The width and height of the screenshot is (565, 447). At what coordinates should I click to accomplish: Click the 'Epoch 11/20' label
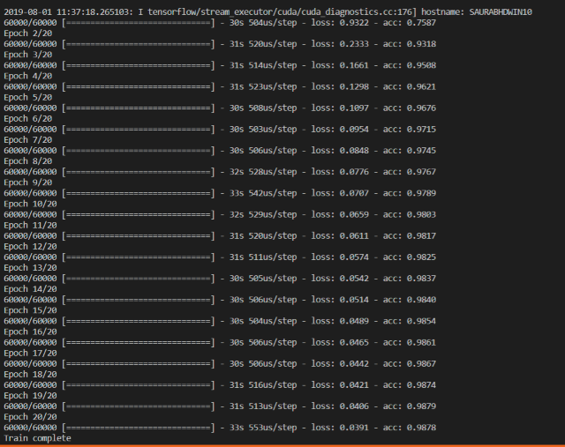pyautogui.click(x=31, y=226)
